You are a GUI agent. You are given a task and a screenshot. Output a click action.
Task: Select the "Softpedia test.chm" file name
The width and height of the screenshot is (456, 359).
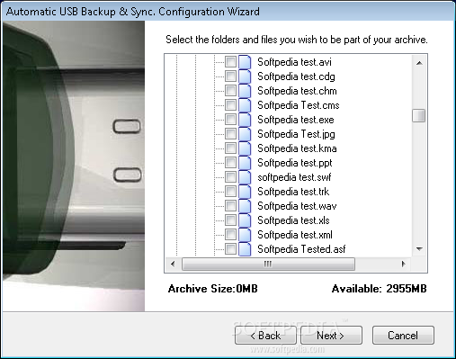(297, 91)
